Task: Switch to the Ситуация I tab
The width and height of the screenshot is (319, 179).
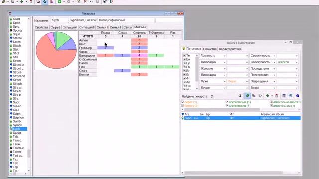Action: point(70,27)
